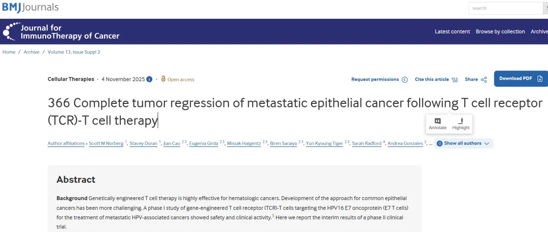Click the Share network icon

(484, 80)
